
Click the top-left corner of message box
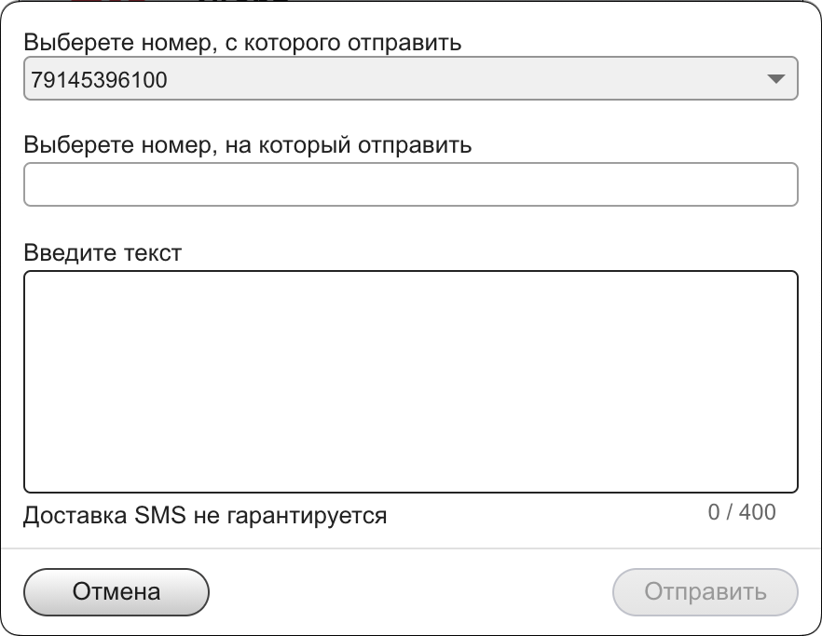30,277
